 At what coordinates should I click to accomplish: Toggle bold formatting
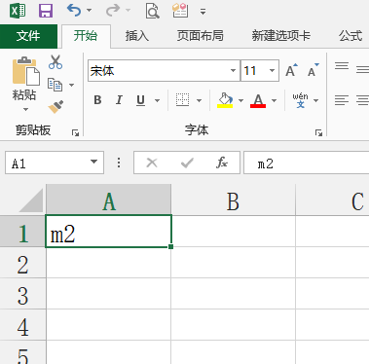click(x=97, y=100)
